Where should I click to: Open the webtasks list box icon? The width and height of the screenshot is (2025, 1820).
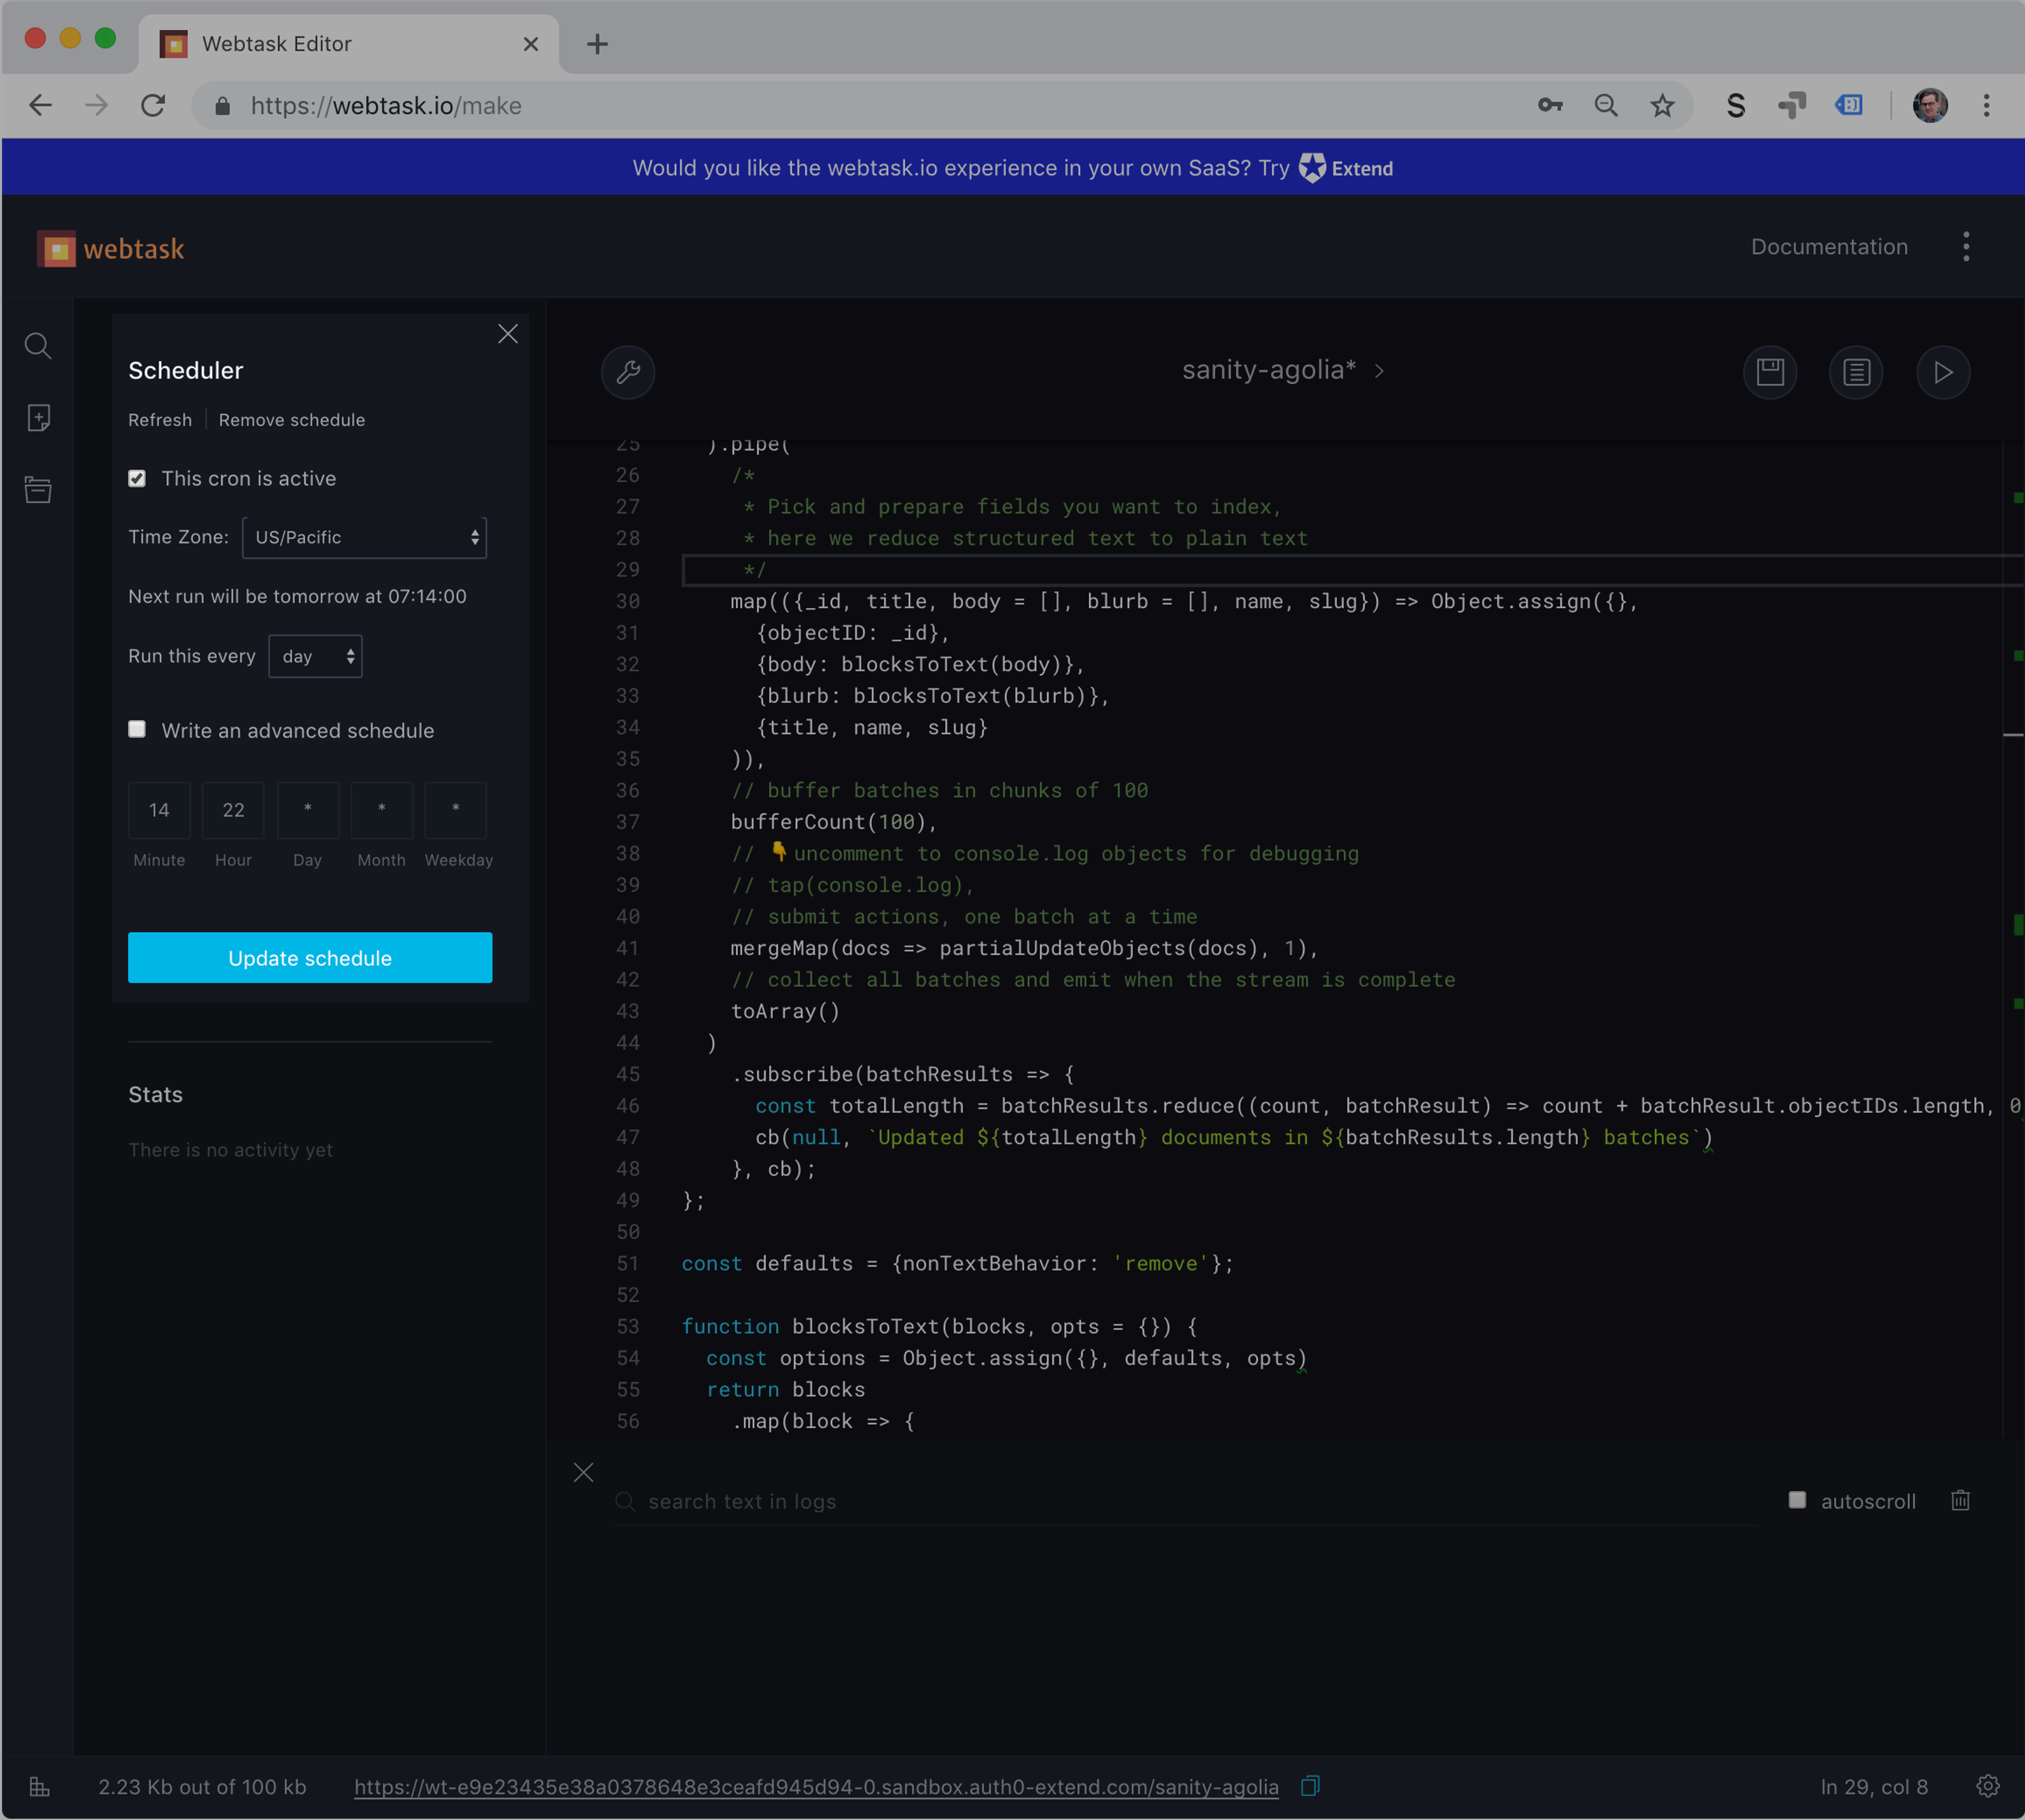pos(38,490)
